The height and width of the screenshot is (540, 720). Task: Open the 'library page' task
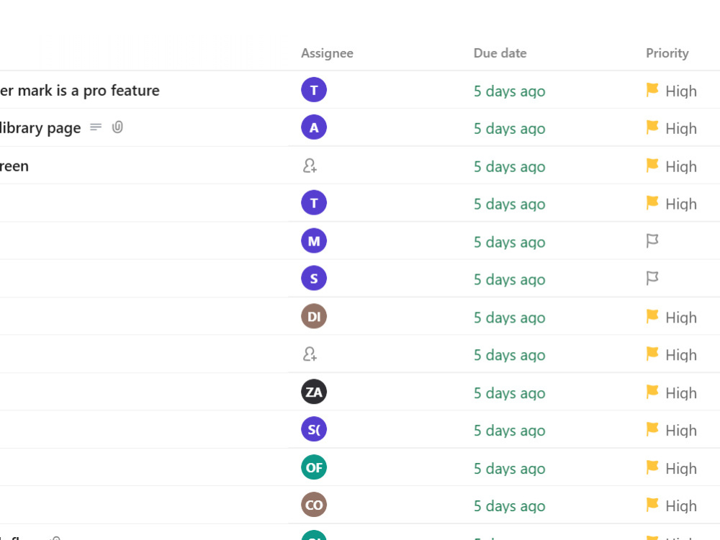pyautogui.click(x=40, y=128)
